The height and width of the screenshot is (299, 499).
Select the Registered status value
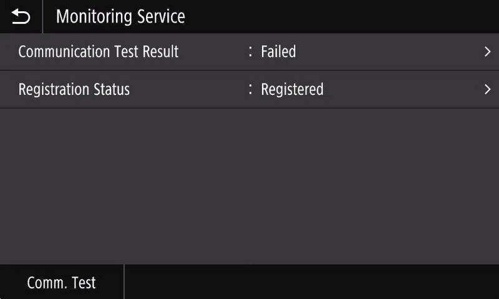click(x=292, y=89)
